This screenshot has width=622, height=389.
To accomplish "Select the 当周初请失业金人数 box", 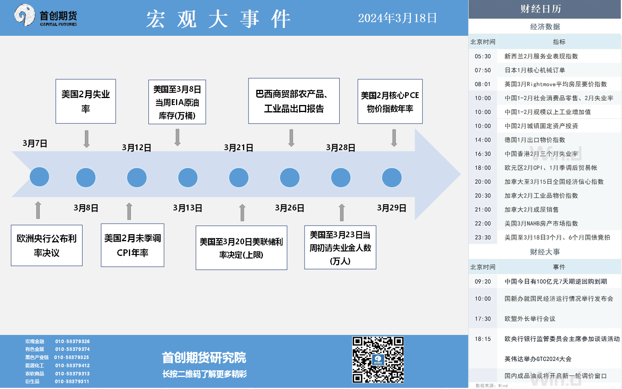I will click(x=340, y=247).
